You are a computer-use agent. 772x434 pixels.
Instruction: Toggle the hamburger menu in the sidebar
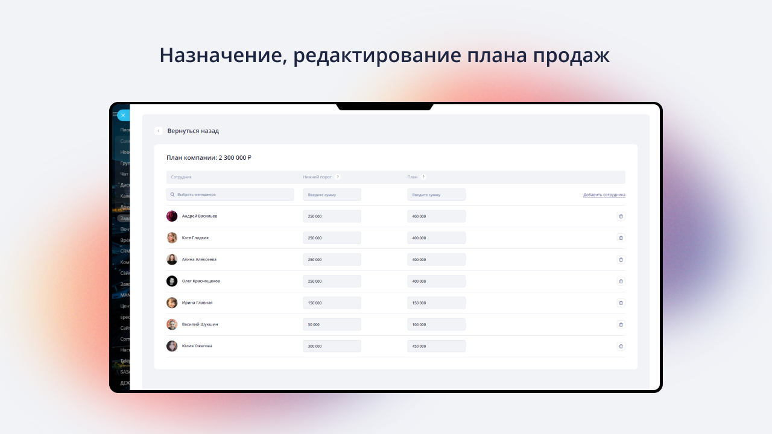(x=115, y=115)
